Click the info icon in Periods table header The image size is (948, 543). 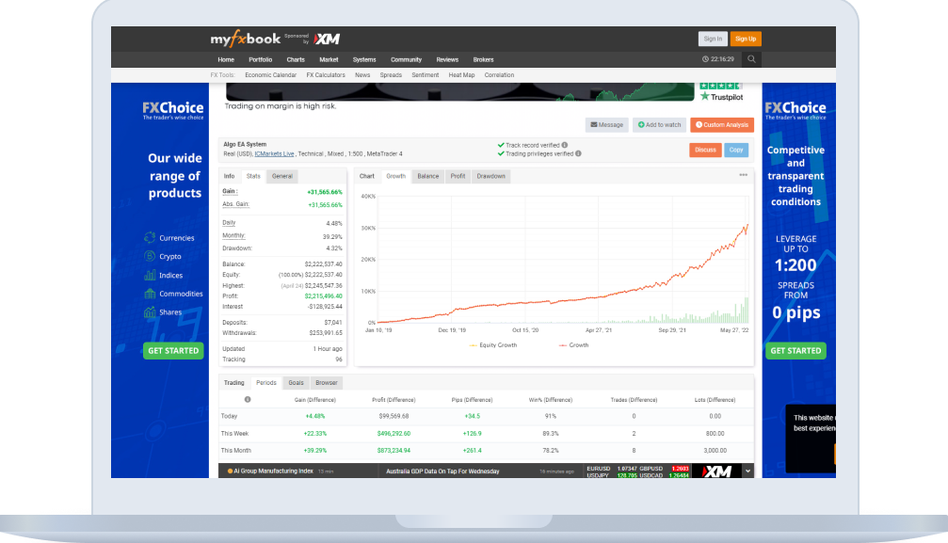(248, 399)
